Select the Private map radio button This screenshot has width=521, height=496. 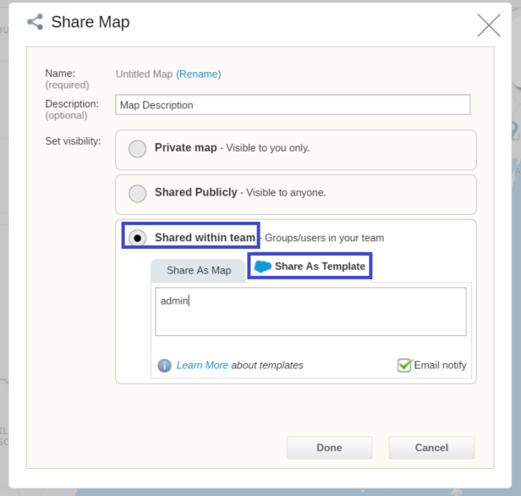pos(137,149)
